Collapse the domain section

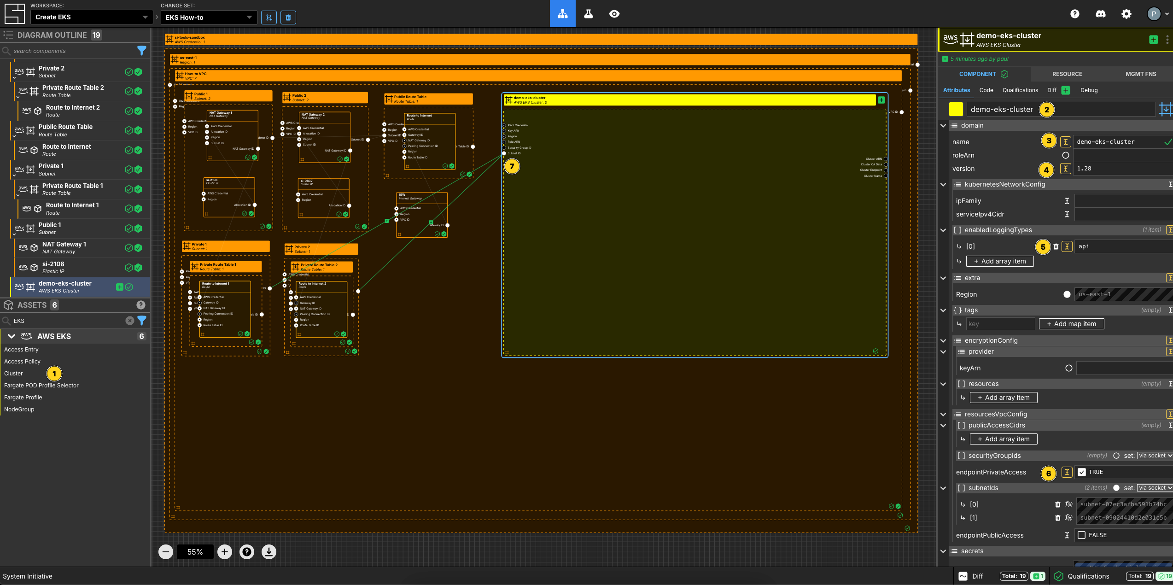pyautogui.click(x=943, y=125)
